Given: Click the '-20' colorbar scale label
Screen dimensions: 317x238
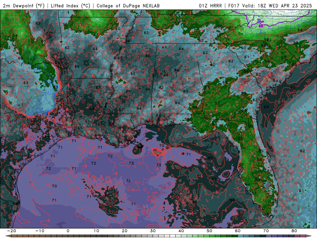Looking at the screenshot, I should pos(11,231).
